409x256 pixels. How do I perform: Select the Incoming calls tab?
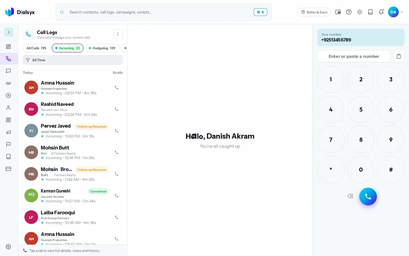coord(68,48)
